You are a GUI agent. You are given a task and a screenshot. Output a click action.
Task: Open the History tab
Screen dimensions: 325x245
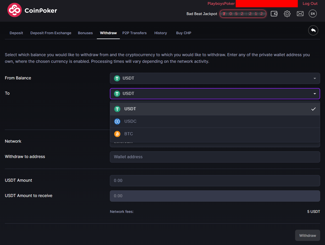(x=160, y=33)
